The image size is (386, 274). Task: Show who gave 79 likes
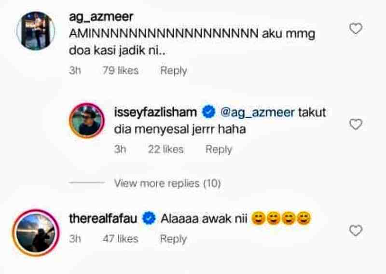[x=120, y=70]
